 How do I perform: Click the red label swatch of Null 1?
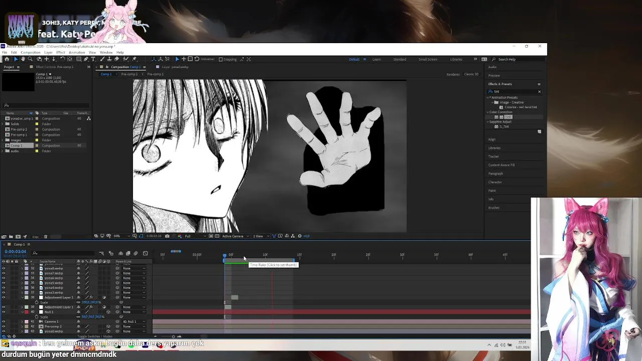27,312
